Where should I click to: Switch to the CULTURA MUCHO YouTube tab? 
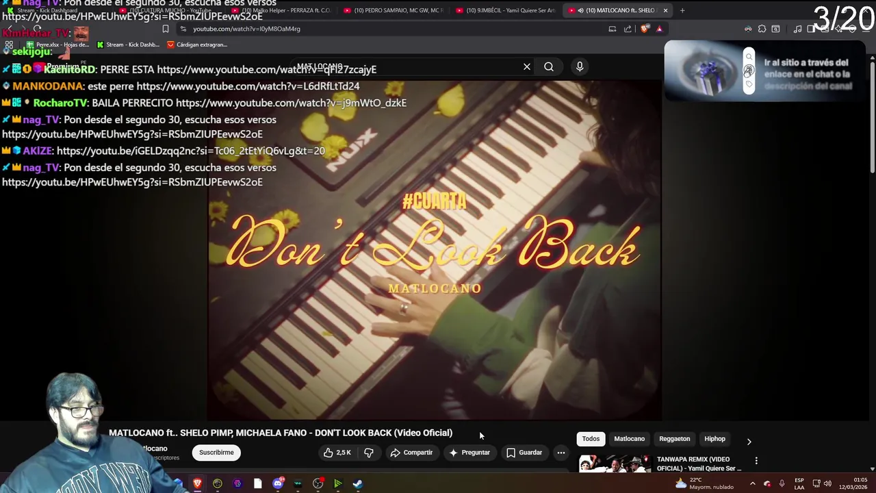pyautogui.click(x=166, y=10)
